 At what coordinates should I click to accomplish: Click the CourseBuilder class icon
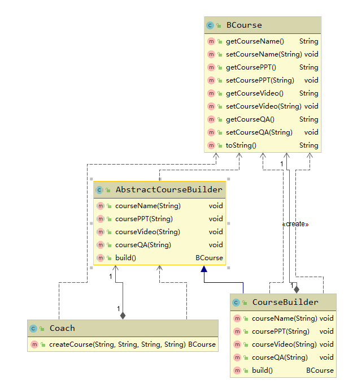click(x=236, y=303)
